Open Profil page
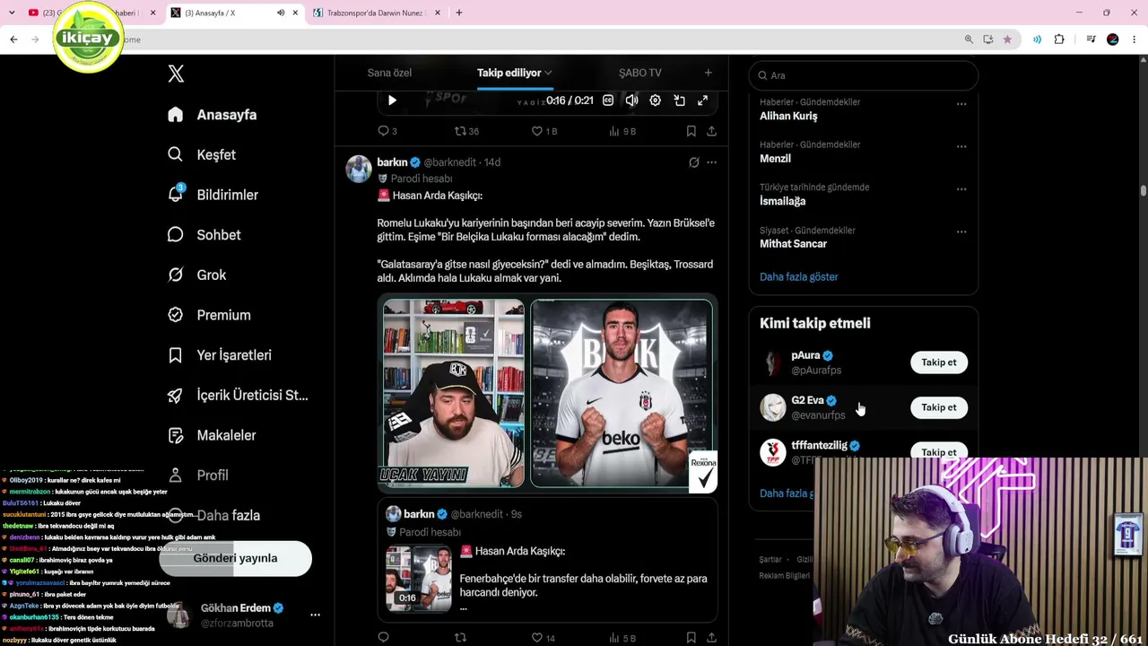Viewport: 1148px width, 646px height. click(198, 476)
